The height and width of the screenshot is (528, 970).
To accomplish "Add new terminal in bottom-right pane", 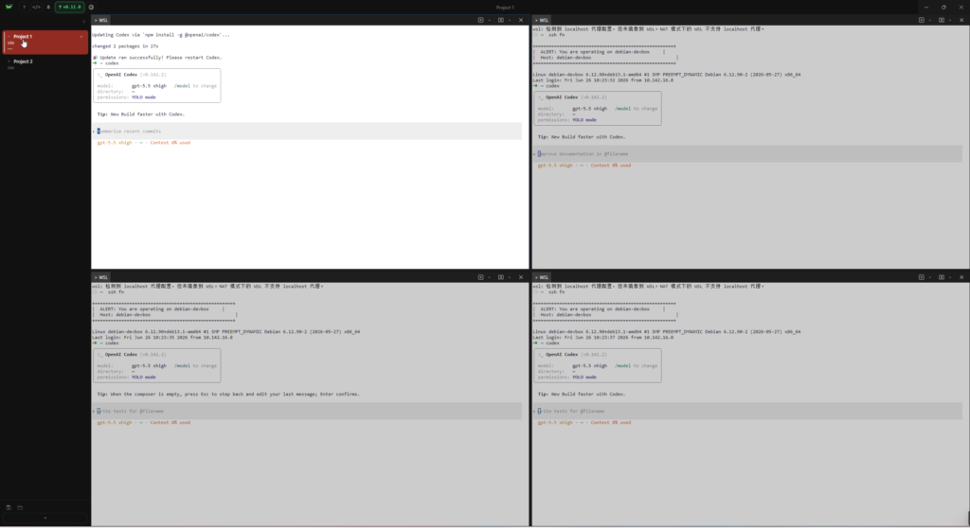I will 921,277.
